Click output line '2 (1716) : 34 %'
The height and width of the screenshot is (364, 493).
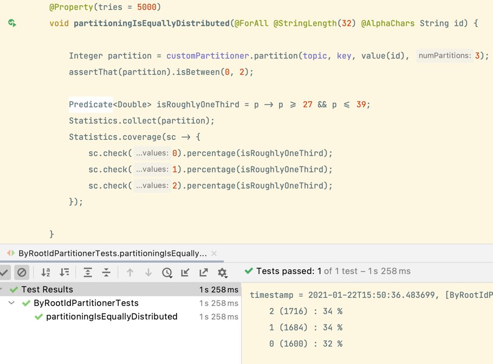306,311
